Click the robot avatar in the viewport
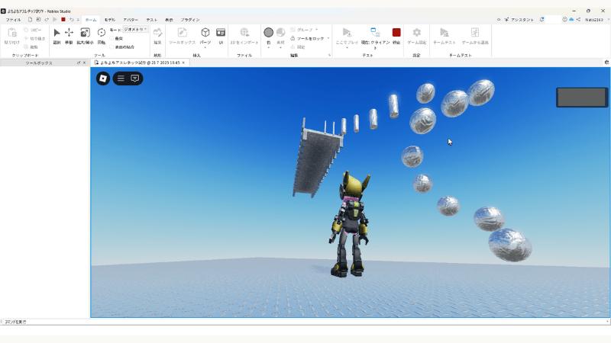The image size is (611, 343). coord(351,223)
